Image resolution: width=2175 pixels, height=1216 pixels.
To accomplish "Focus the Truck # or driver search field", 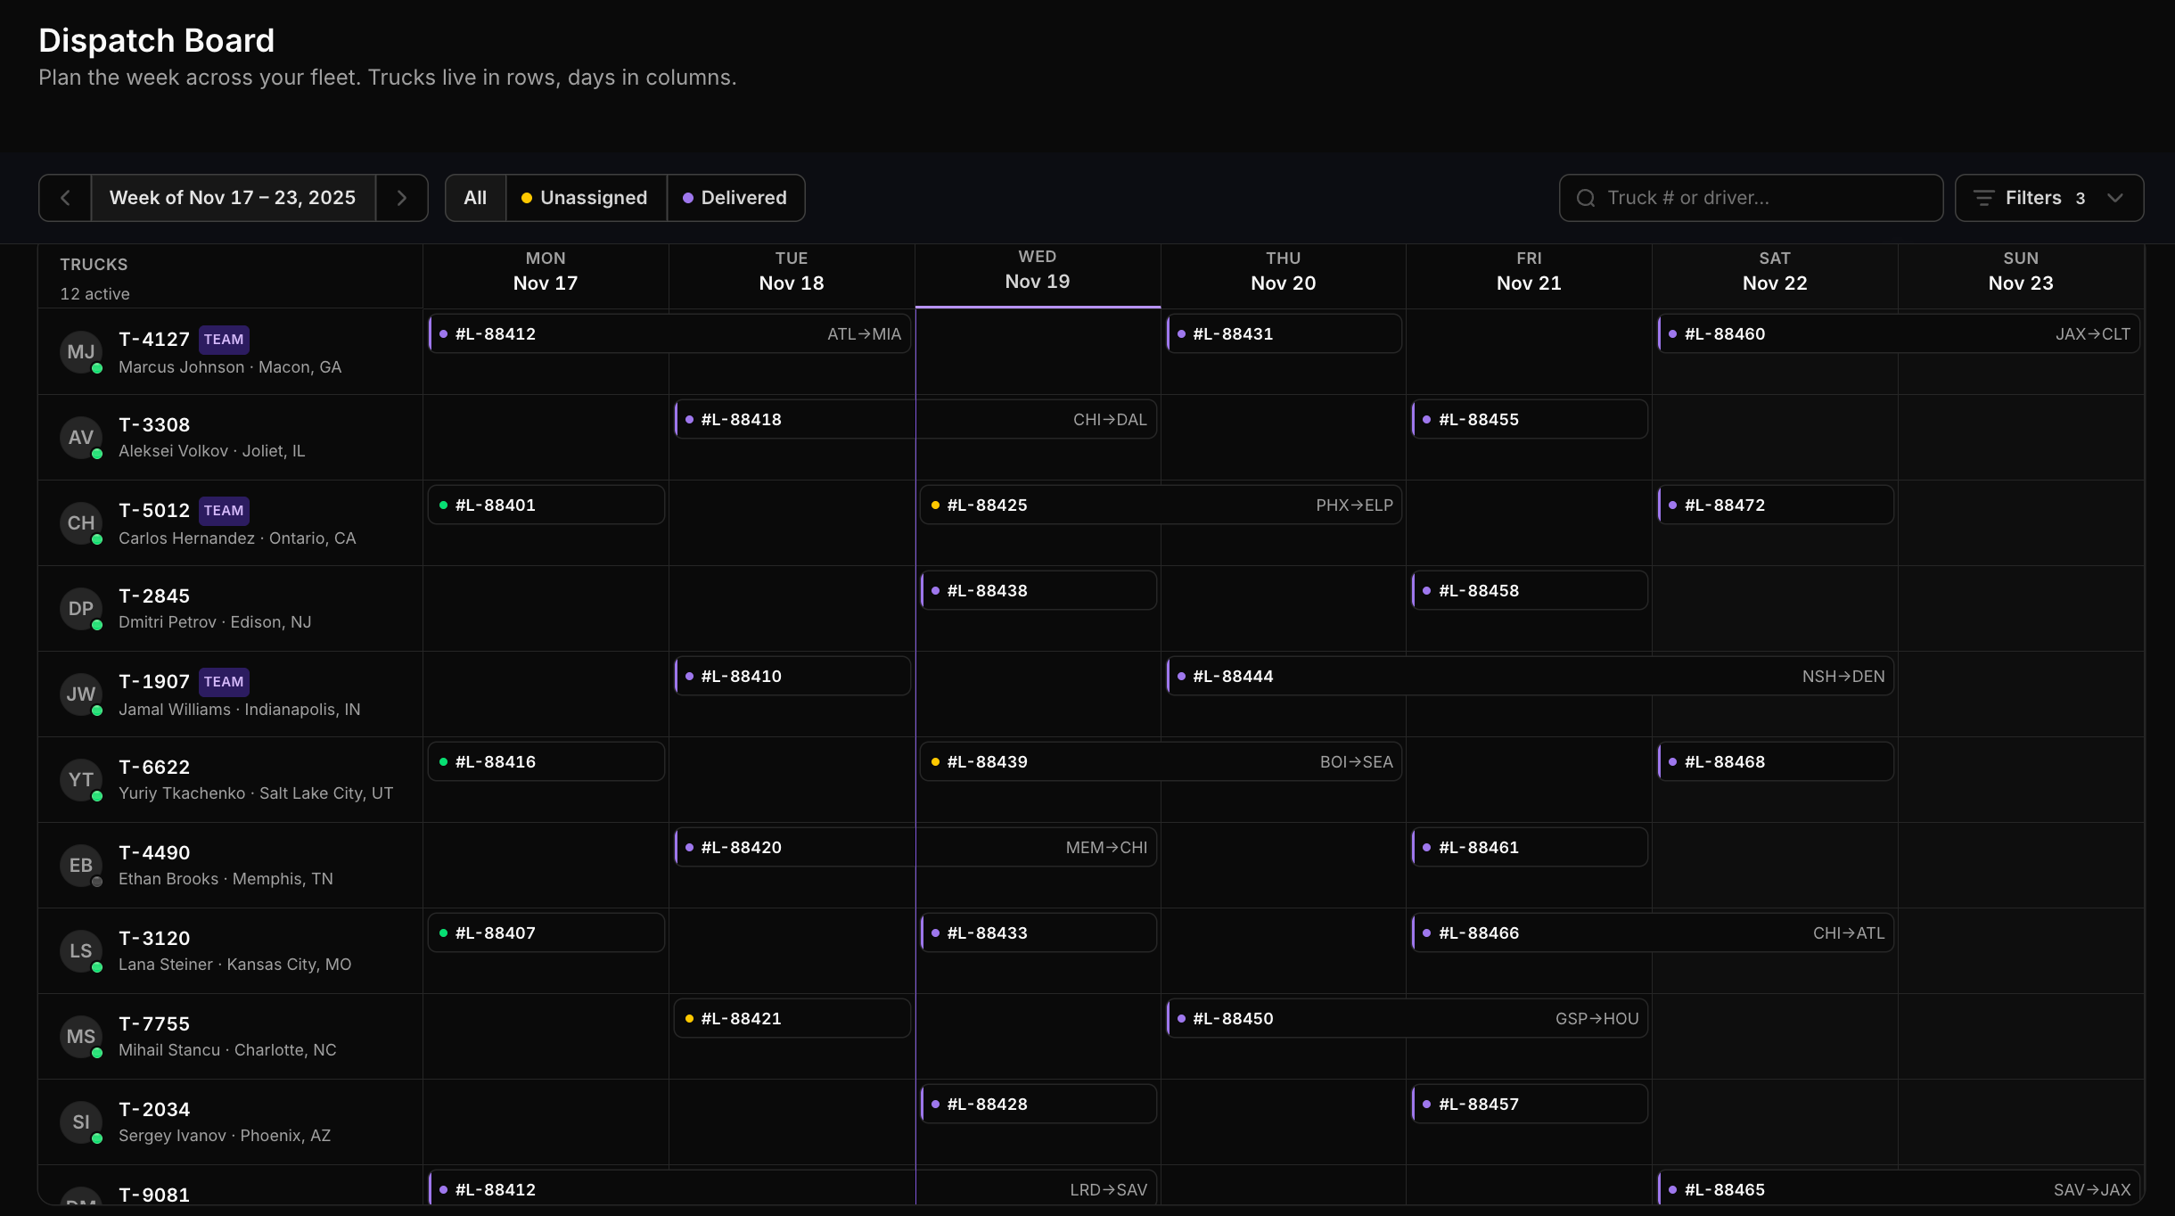I will (x=1751, y=198).
